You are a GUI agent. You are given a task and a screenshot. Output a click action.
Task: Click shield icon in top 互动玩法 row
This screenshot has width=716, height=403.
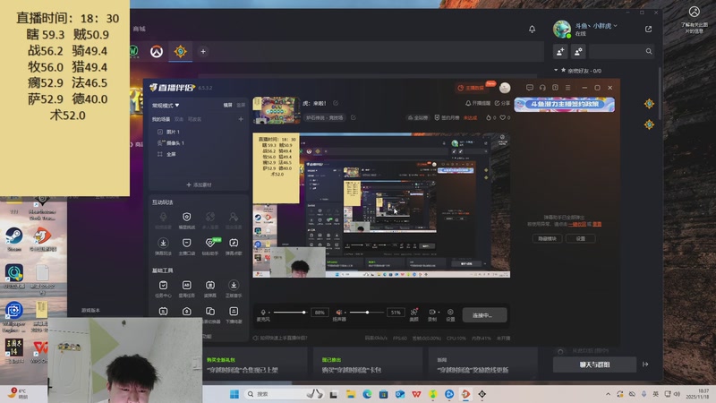click(x=187, y=217)
